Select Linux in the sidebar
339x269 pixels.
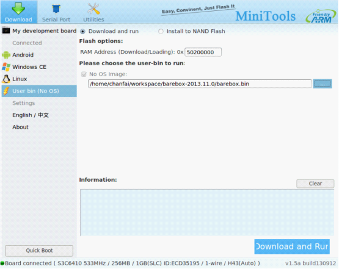click(39, 79)
